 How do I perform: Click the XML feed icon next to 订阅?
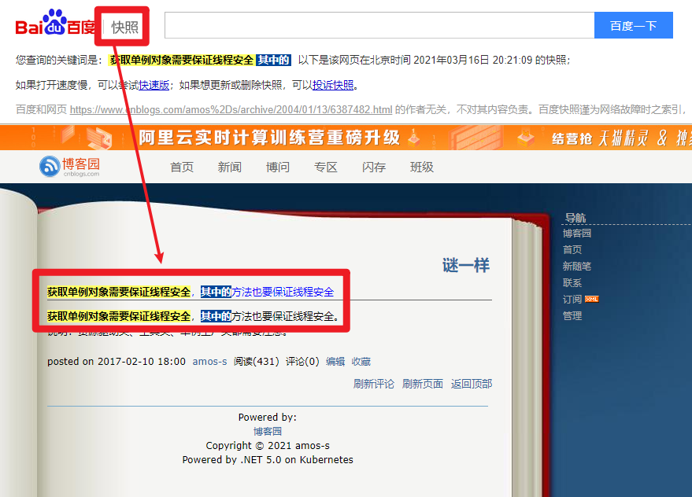(591, 300)
